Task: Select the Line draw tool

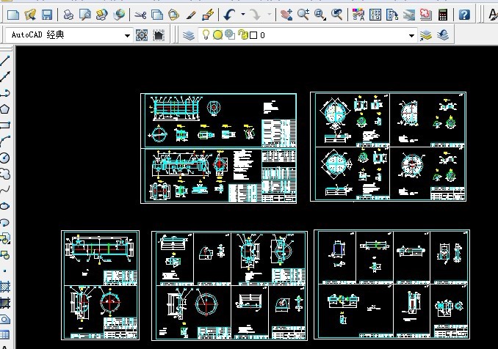Action: pos(4,60)
